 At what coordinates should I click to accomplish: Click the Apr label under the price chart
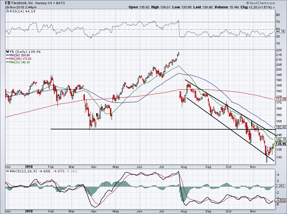(94, 167)
